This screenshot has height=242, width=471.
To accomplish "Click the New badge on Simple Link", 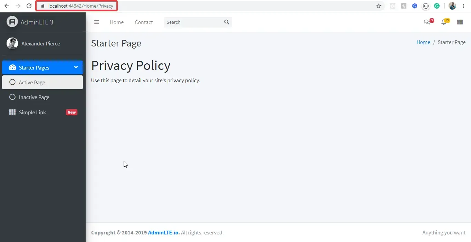I will [x=71, y=112].
